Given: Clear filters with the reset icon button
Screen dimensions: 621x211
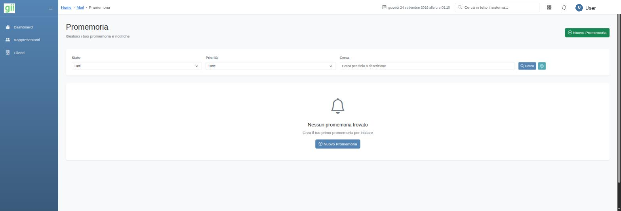Looking at the screenshot, I should [542, 66].
